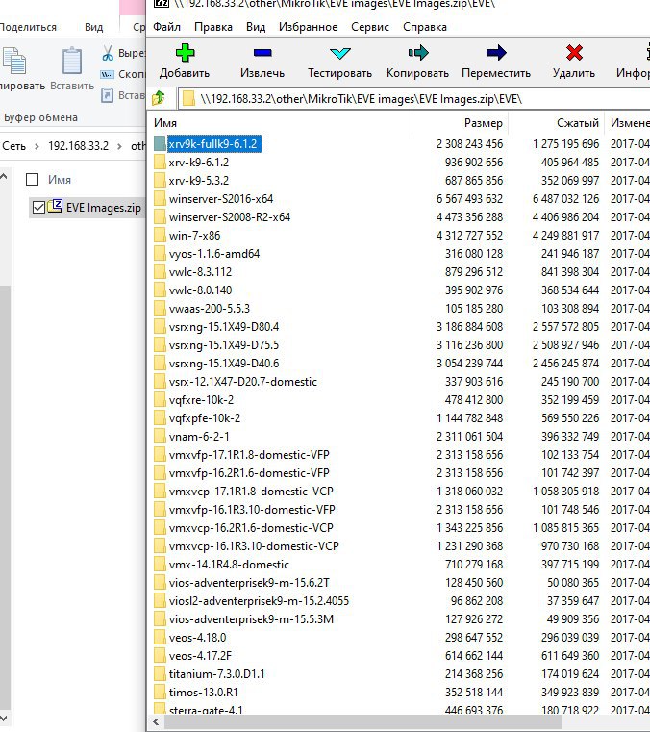Switch to Вид tab in Explorer ribbon
Viewport: 650px width, 732px height.
[94, 27]
